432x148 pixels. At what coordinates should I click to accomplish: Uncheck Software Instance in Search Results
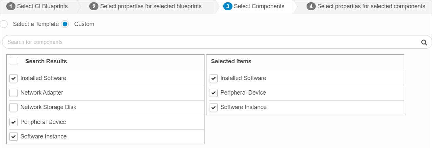click(x=13, y=136)
